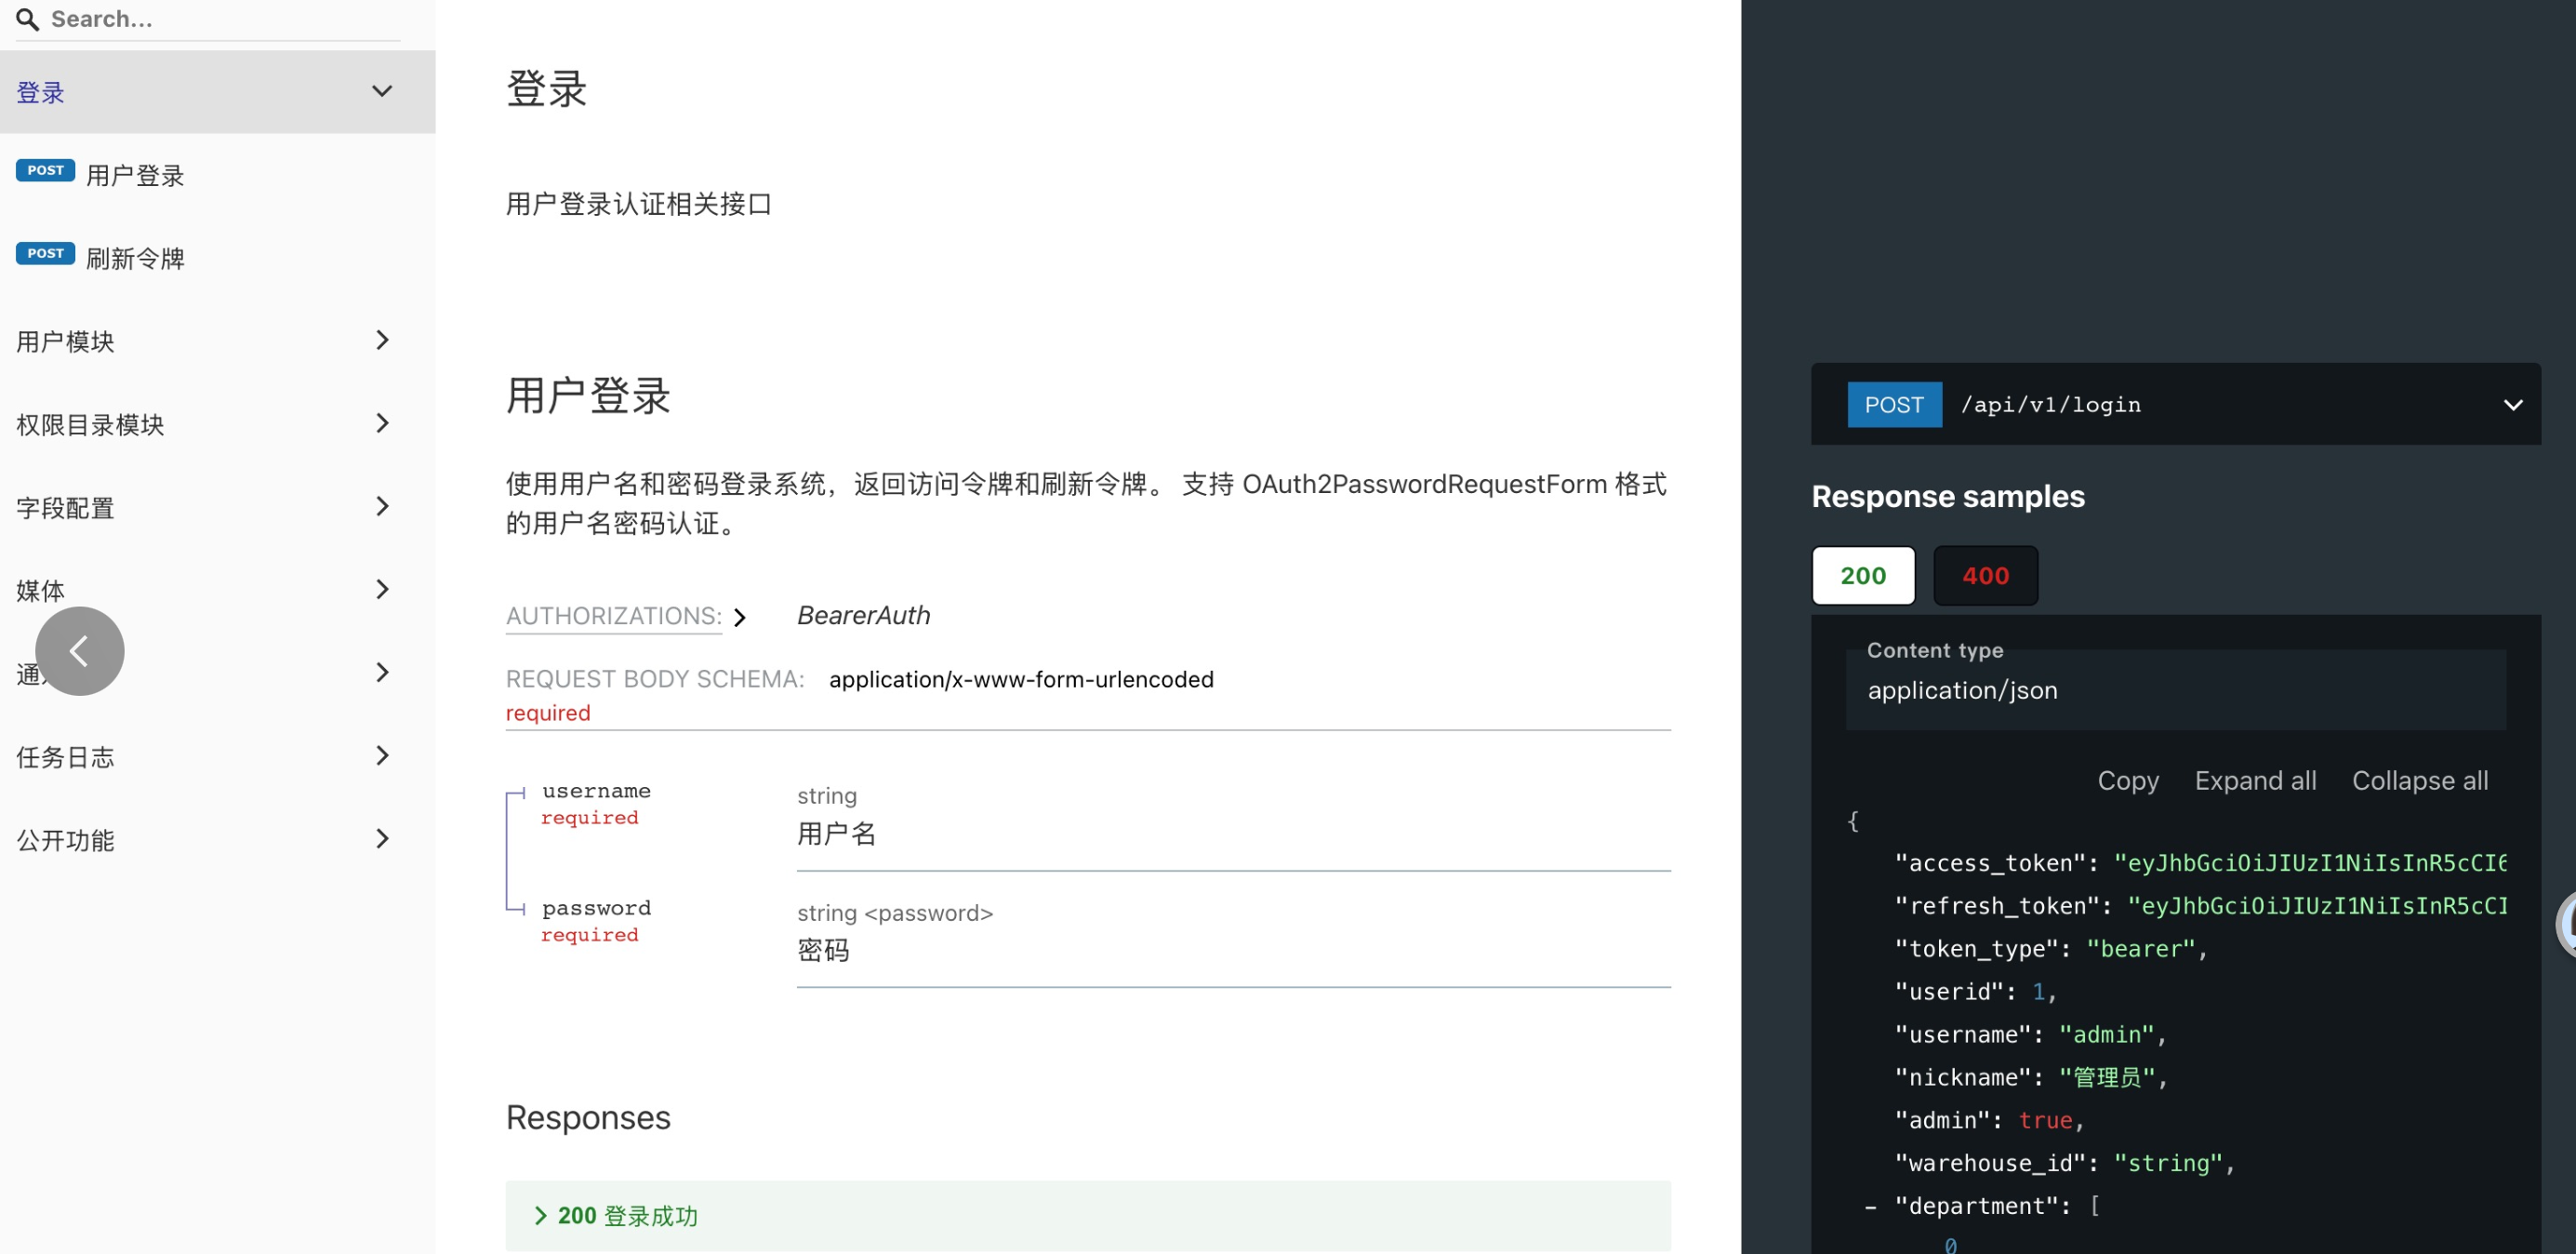
Task: Copy the response sample JSON
Action: [x=2127, y=780]
